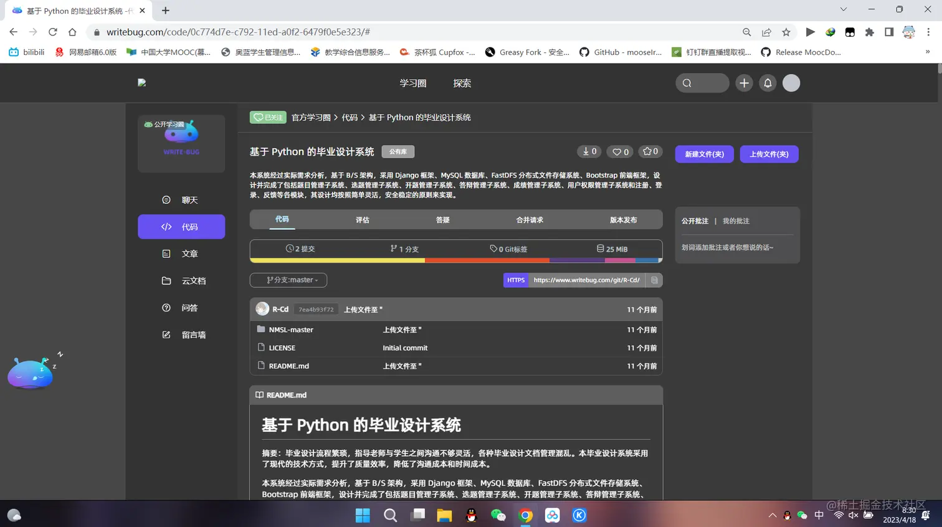Click 代码 in the breadcrumb

(x=350, y=117)
